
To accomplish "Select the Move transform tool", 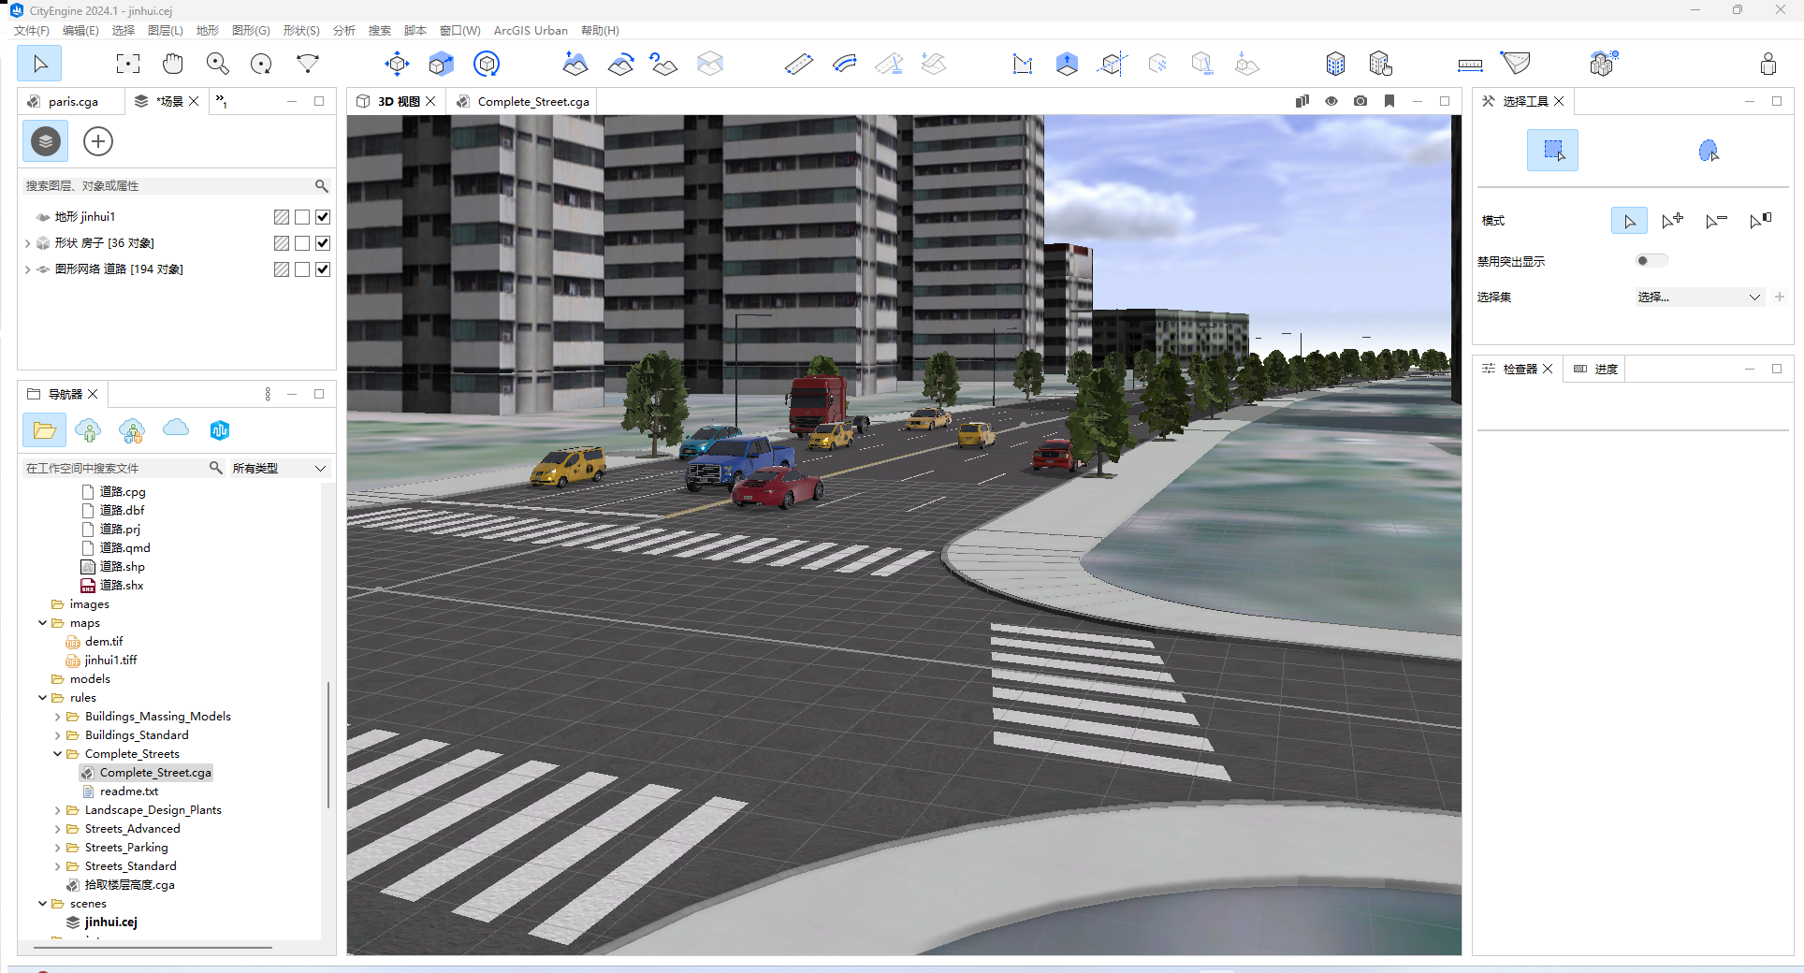I will [x=397, y=64].
